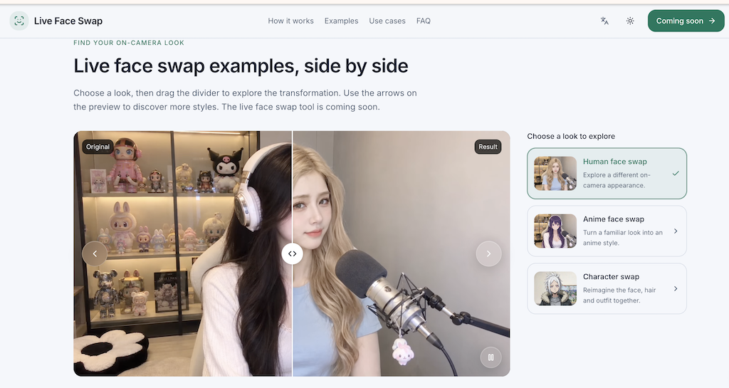This screenshot has width=729, height=388.
Task: Pause the preview slideshow
Action: (491, 357)
